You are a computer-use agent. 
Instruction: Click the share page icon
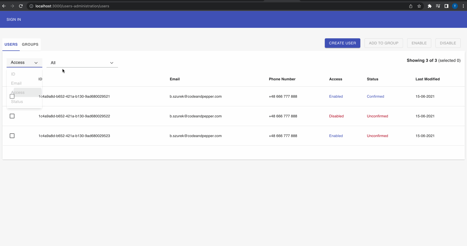click(x=411, y=6)
